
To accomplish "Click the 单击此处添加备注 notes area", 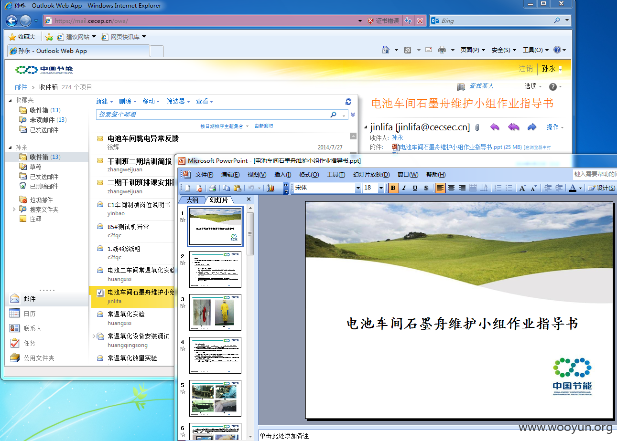I will 284,436.
